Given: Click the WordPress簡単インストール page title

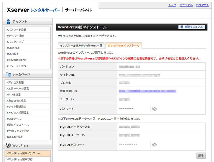Looking at the screenshot, I should click(x=82, y=27).
